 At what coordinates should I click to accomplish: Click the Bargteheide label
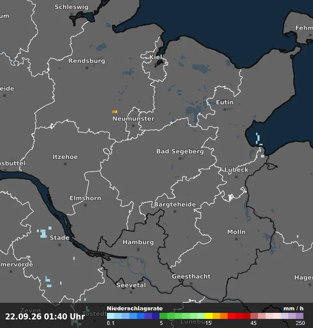(x=175, y=204)
